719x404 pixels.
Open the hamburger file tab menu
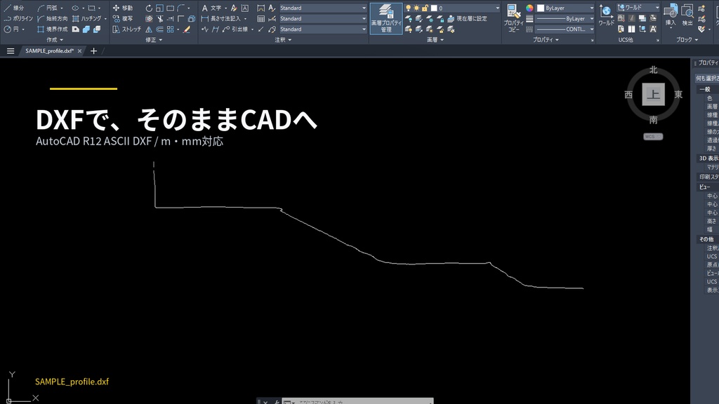(11, 50)
